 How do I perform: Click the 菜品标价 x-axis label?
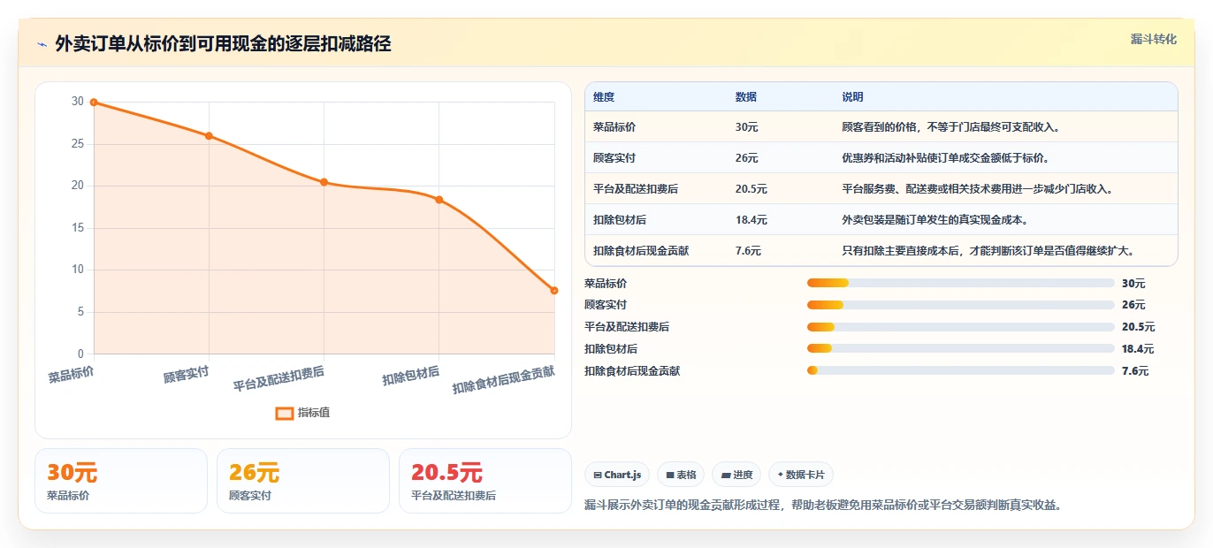[x=72, y=375]
